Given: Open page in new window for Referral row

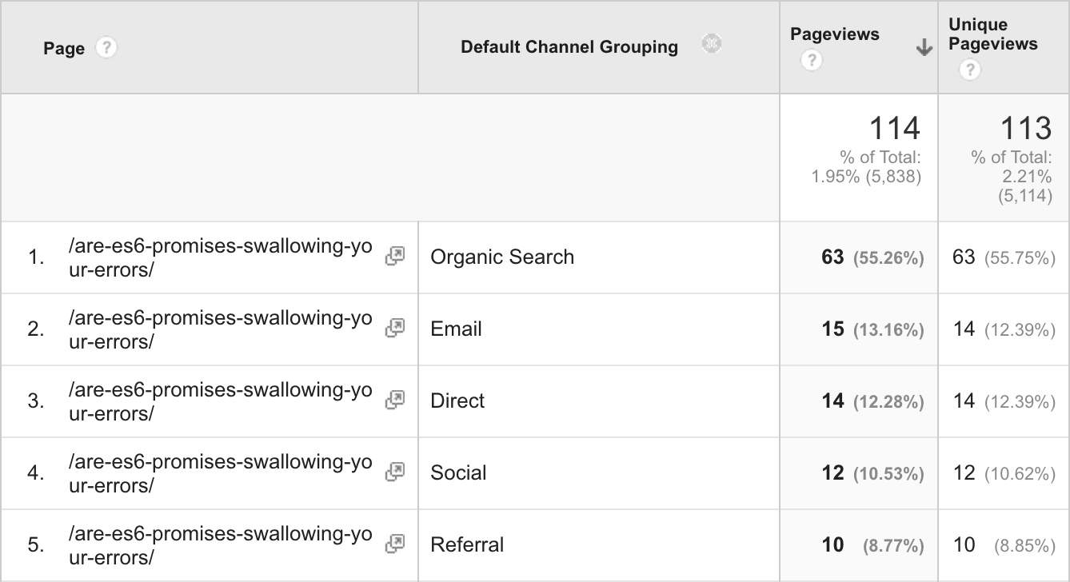Looking at the screenshot, I should coord(395,544).
